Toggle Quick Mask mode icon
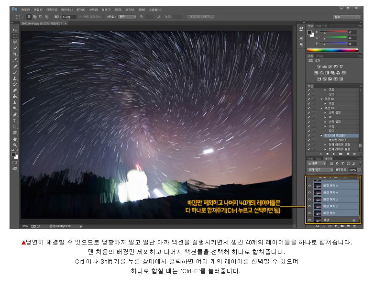The width and height of the screenshot is (374, 289). coord(15,163)
